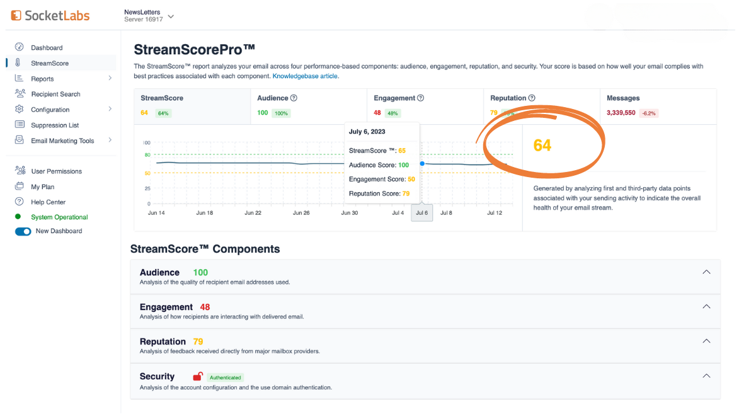
Task: Open the Knowledgebase article link
Action: pyautogui.click(x=305, y=76)
